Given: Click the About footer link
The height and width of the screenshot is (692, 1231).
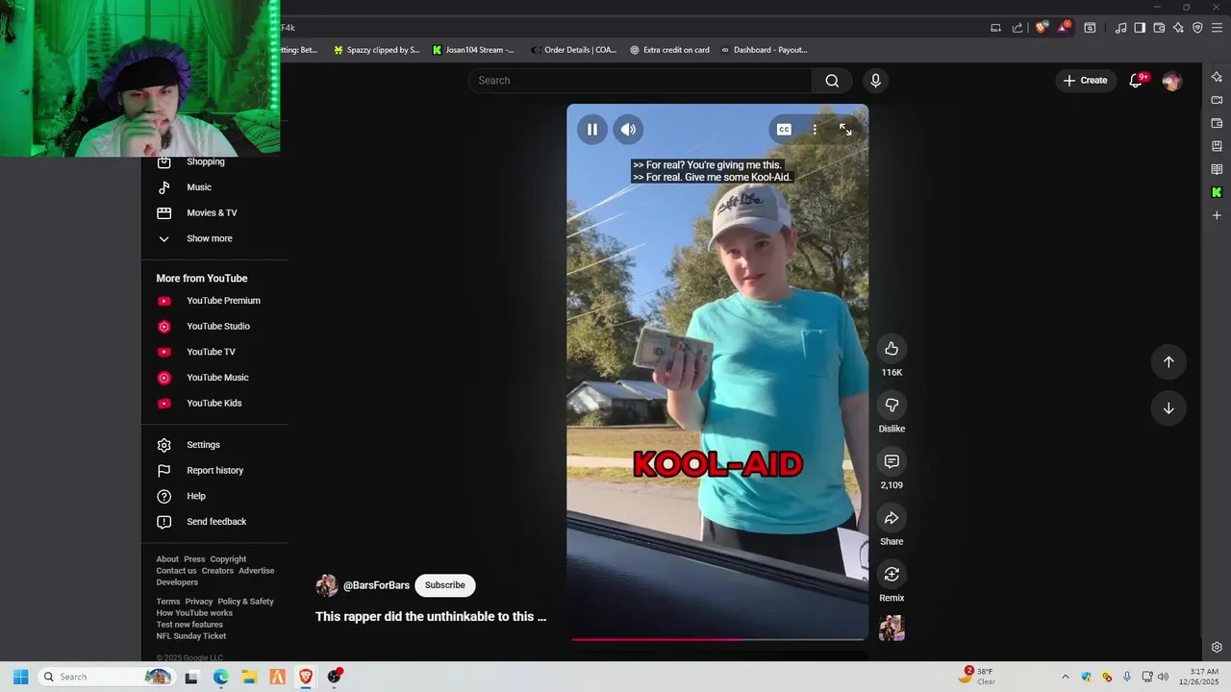Looking at the screenshot, I should [167, 559].
